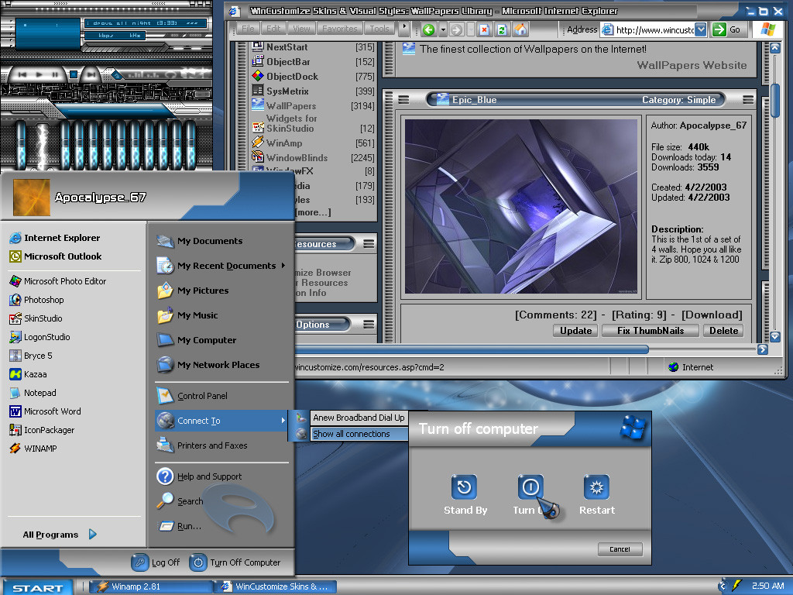
Task: Click the Delete button on webpage
Action: tap(723, 331)
